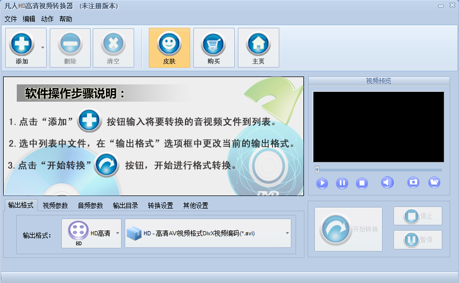
Task: Open the snapshot folder icon
Action: 434,182
